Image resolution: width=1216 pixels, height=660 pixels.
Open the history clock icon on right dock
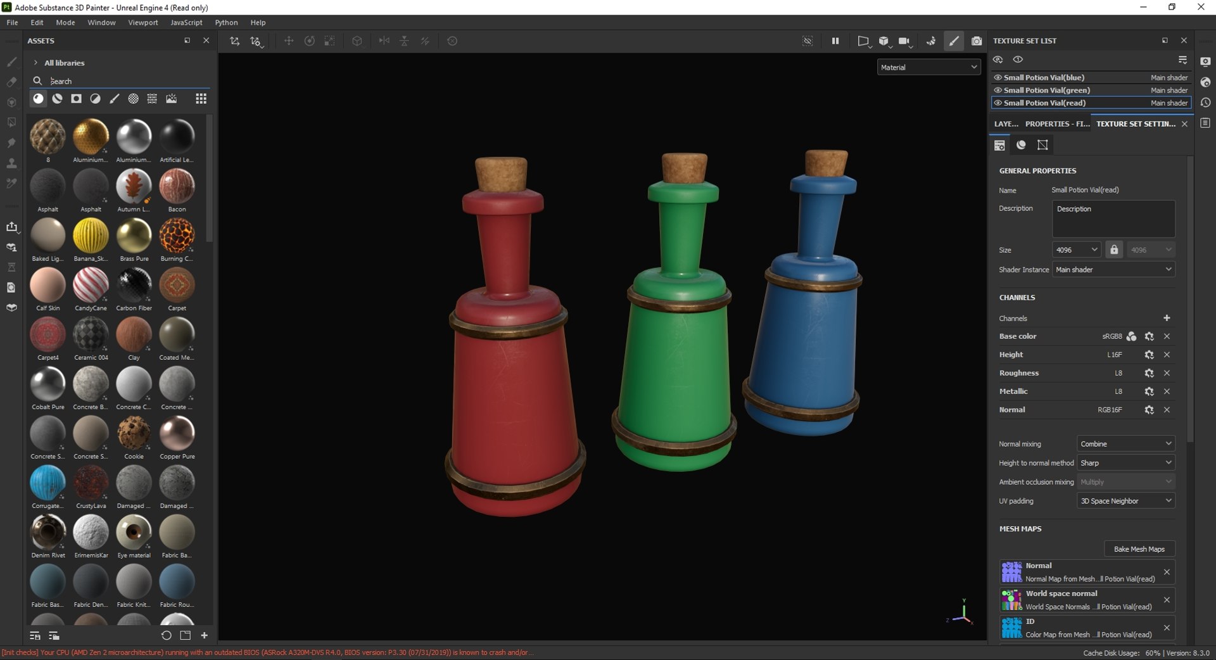1205,103
